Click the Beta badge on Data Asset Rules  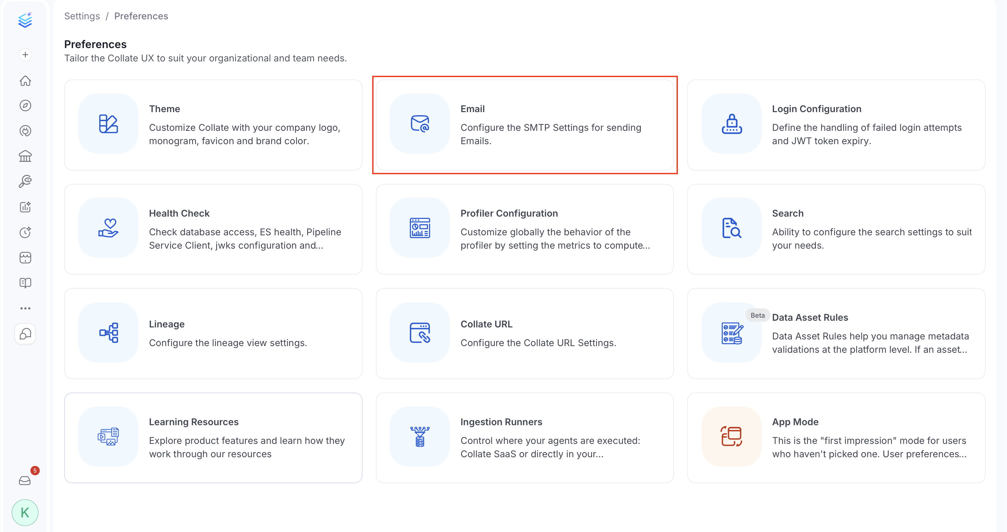click(x=758, y=315)
